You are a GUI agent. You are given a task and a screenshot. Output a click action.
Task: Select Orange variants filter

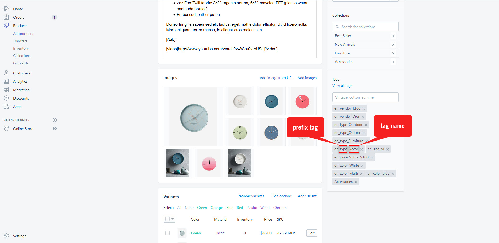click(x=217, y=208)
